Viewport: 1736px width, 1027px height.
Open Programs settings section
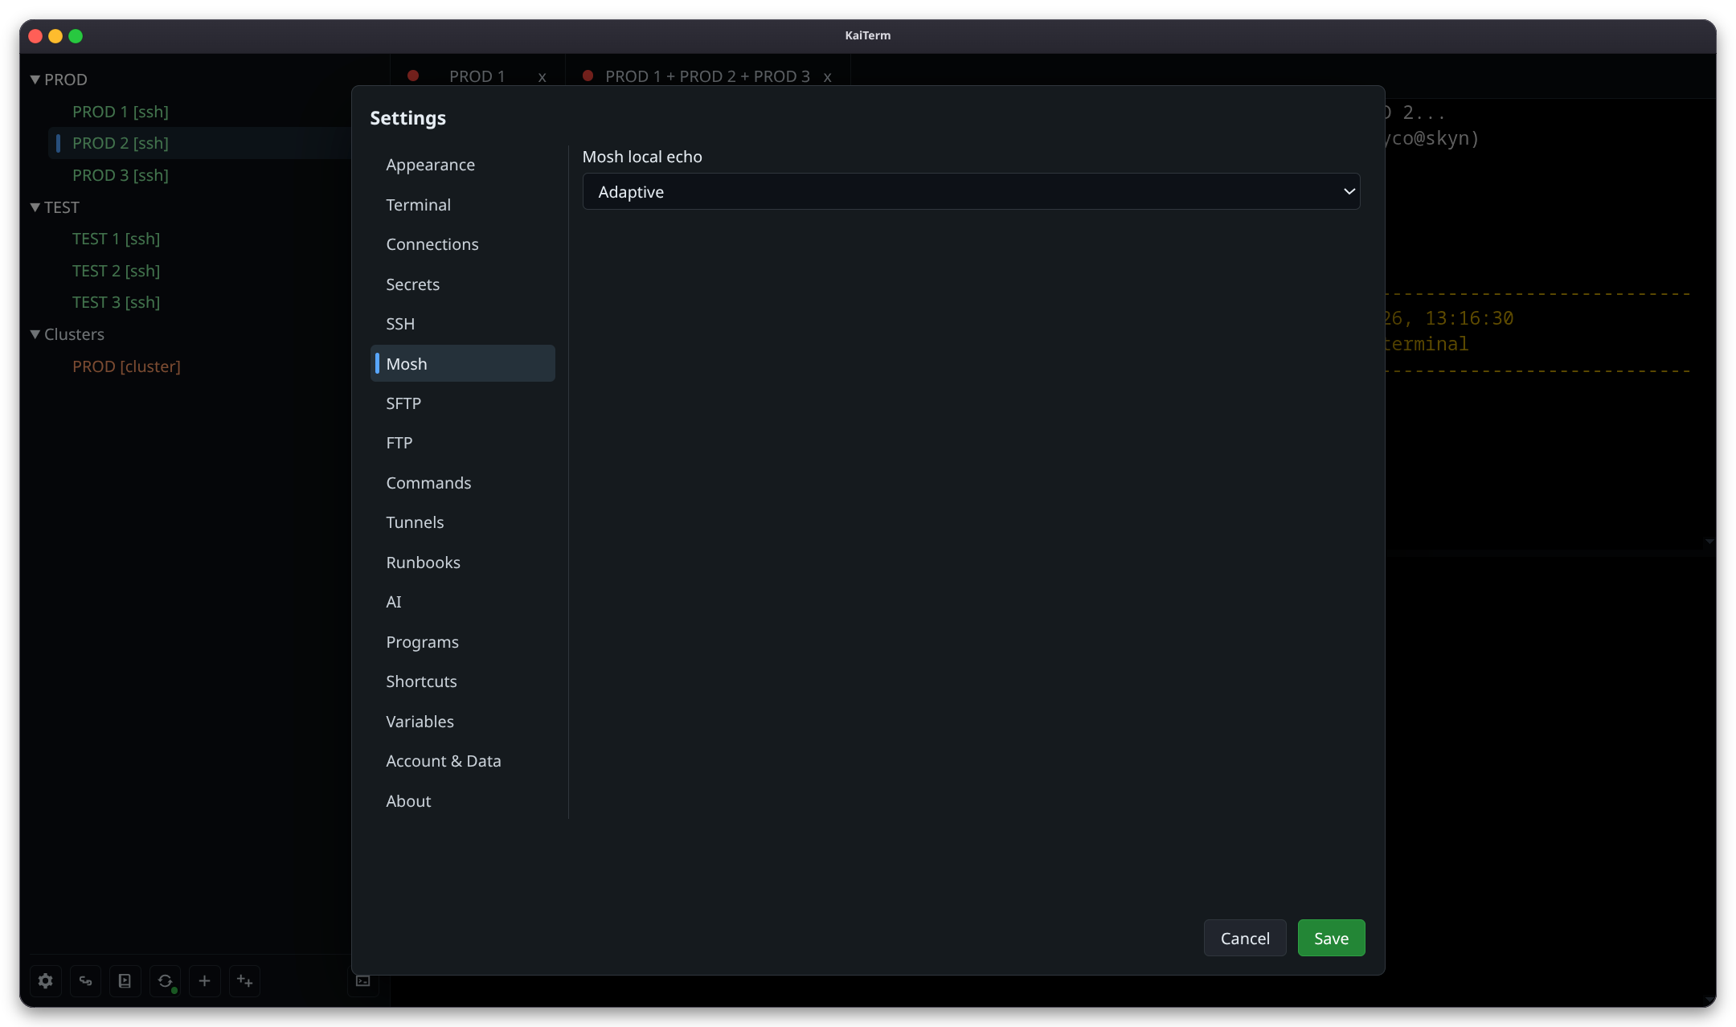tap(462, 642)
